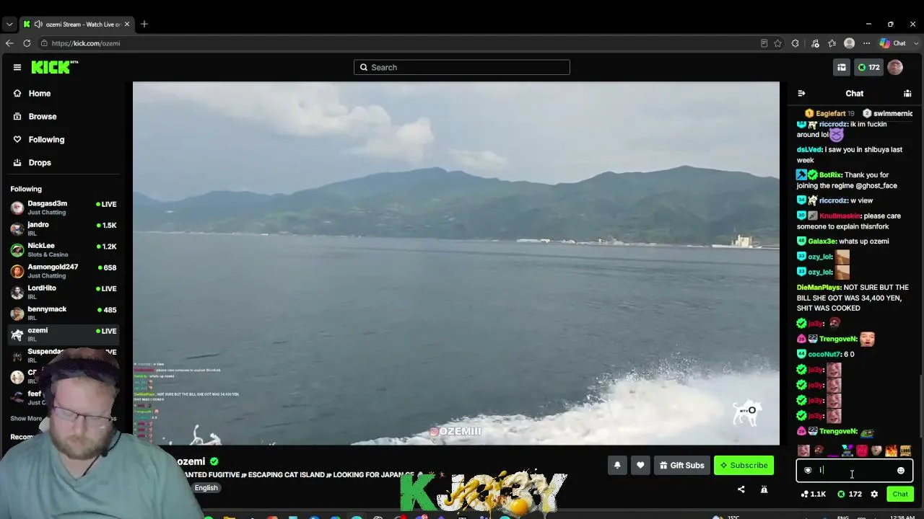Open the gift box icon in header
Screen dimensions: 924x519
point(842,67)
